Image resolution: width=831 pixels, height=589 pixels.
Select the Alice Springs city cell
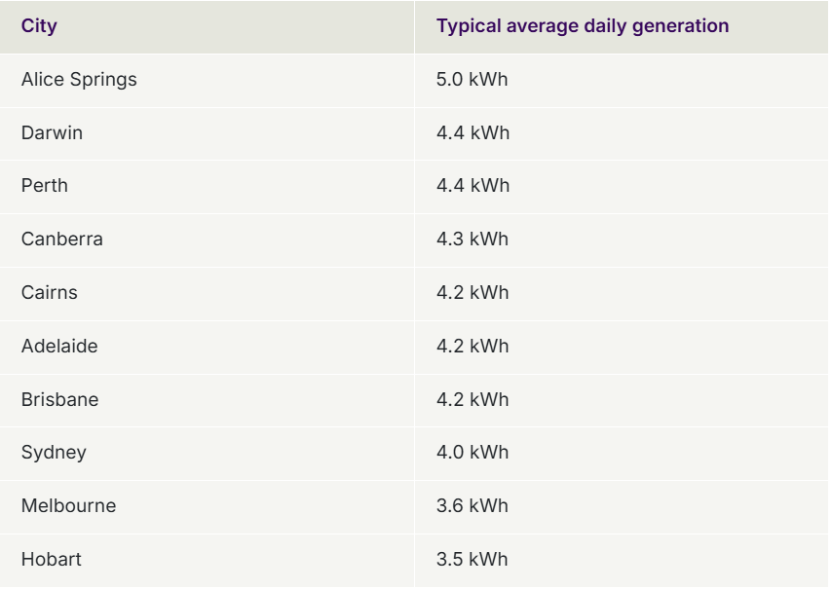79,80
